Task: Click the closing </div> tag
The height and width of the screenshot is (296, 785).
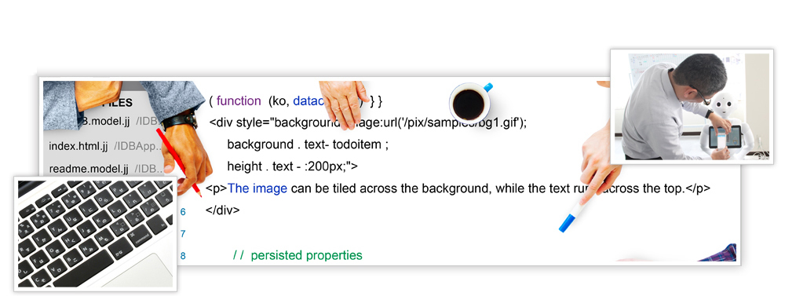Action: tap(223, 210)
